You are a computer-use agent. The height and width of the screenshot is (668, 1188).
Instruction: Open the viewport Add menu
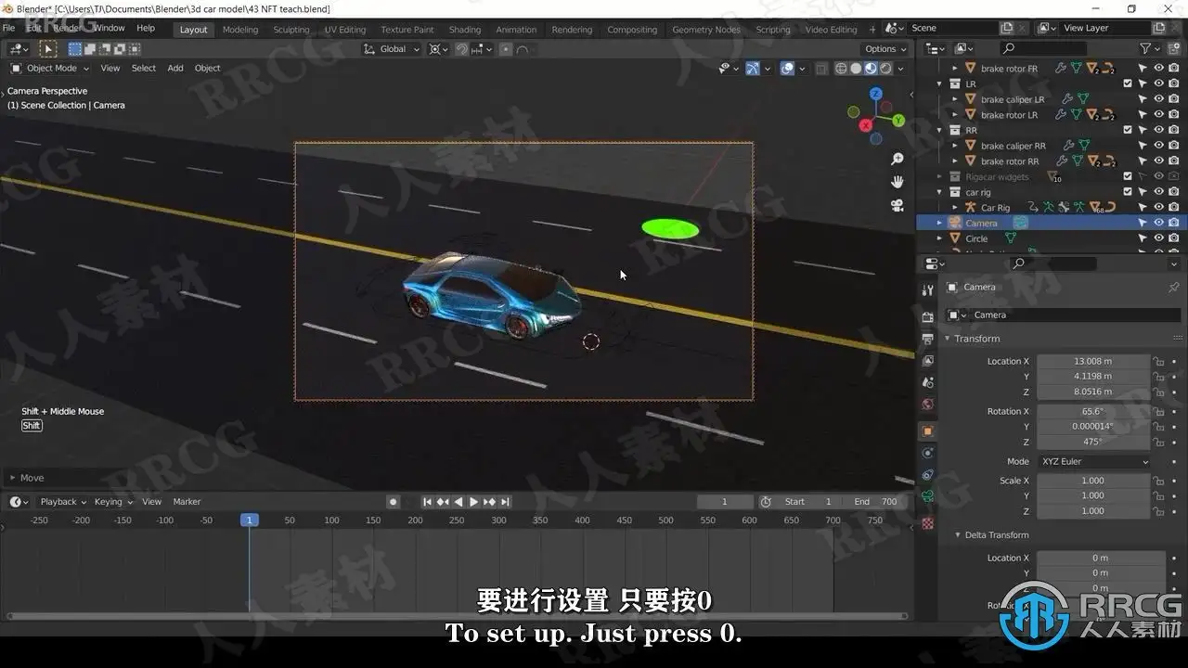pyautogui.click(x=175, y=68)
